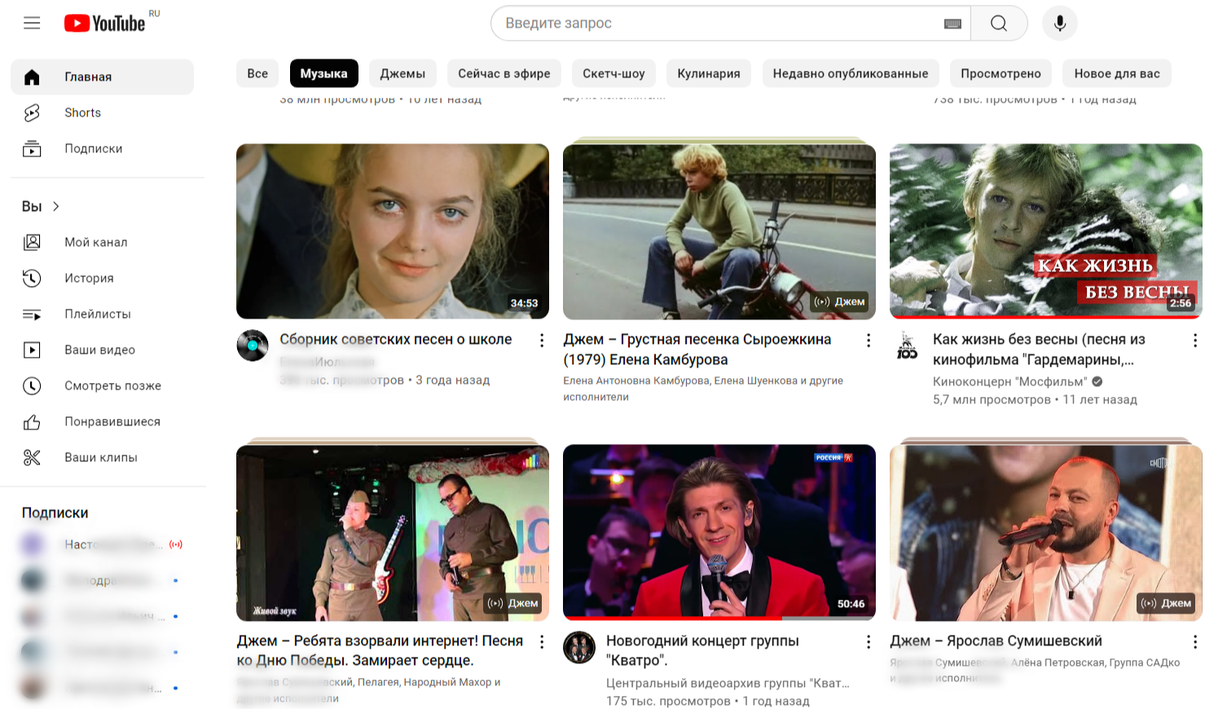Activate voice search microphone
Viewport: 1205px width, 709px height.
point(1059,24)
